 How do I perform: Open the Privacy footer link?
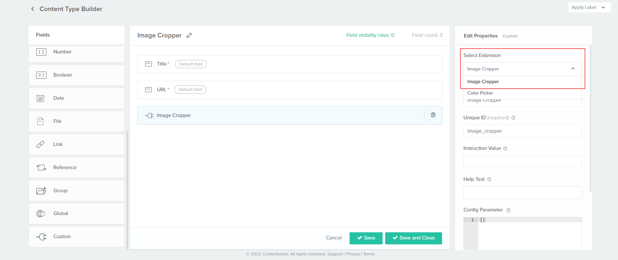click(x=352, y=254)
